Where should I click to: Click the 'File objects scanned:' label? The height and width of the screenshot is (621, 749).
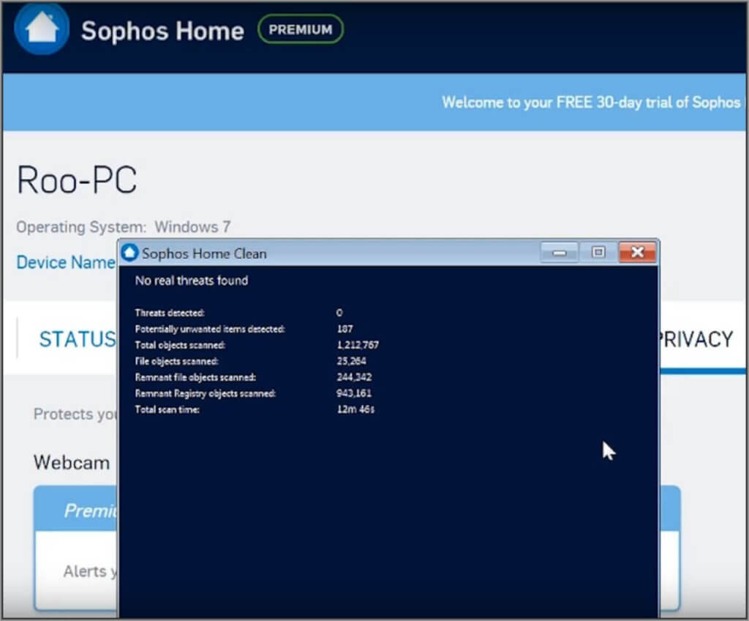click(177, 361)
